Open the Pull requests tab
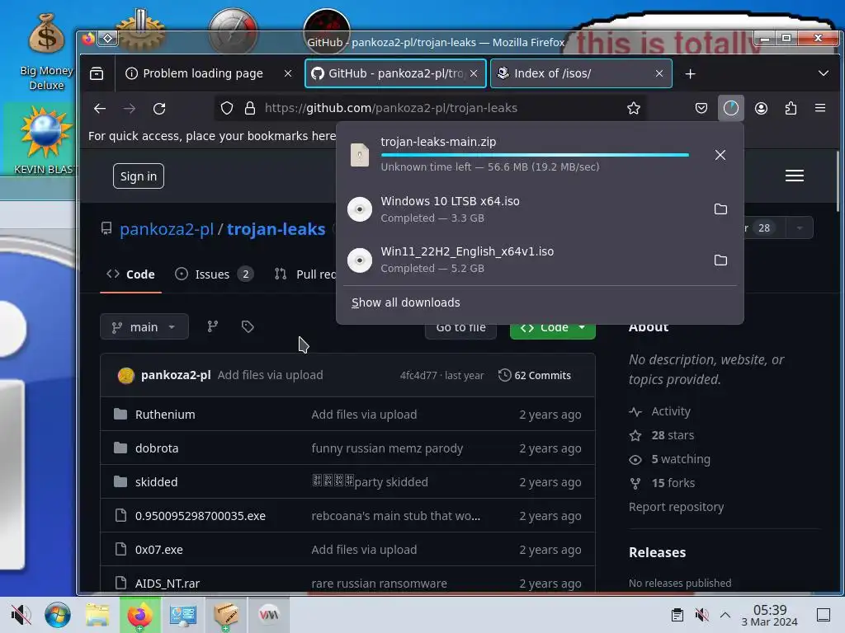This screenshot has height=633, width=845. click(x=304, y=274)
